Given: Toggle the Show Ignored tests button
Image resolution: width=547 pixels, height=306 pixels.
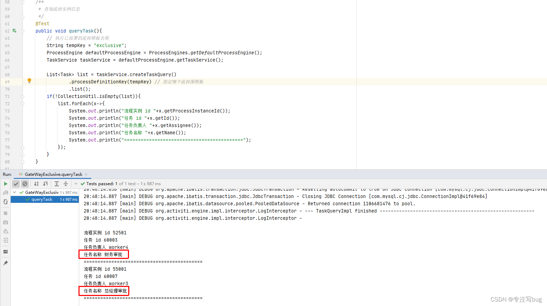Looking at the screenshot, I should coord(25,184).
